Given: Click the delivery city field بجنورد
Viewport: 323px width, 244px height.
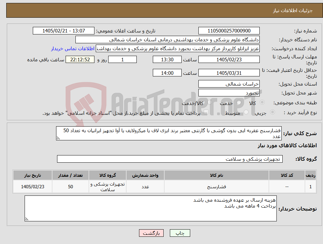Looking at the screenshot, I should (x=229, y=93).
